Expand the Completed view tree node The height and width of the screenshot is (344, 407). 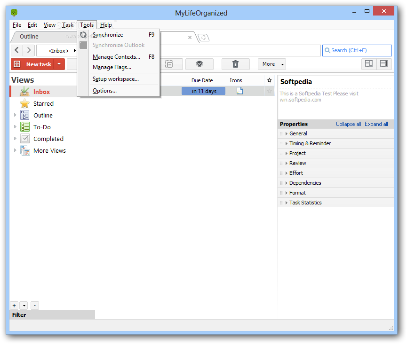(15, 139)
